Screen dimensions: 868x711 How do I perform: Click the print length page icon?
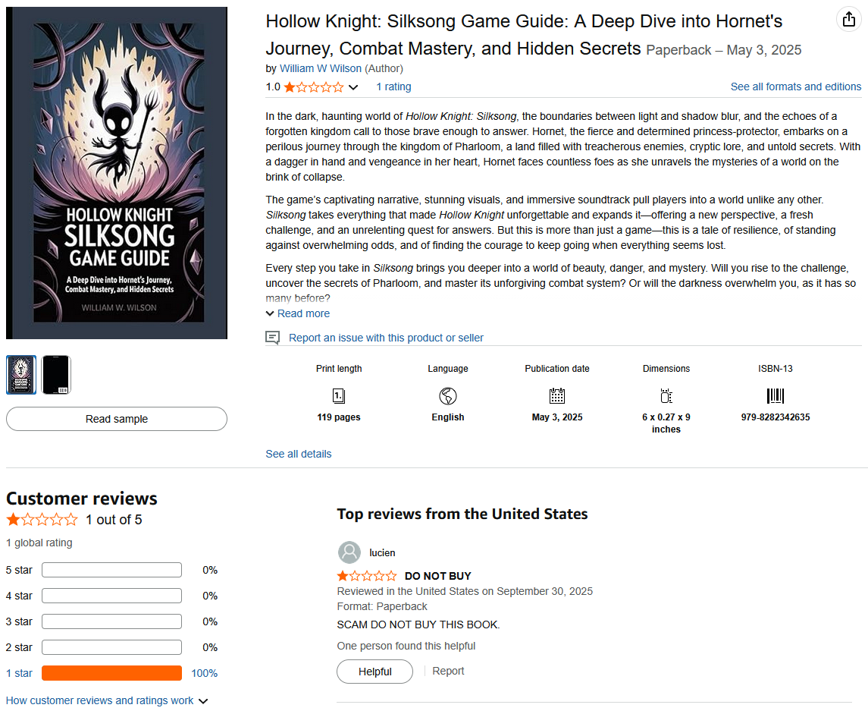pos(339,395)
